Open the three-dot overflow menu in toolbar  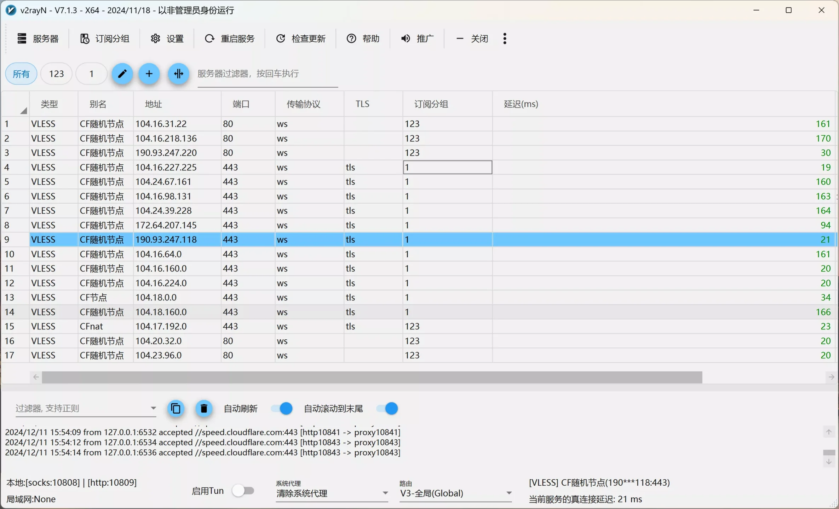[505, 39]
